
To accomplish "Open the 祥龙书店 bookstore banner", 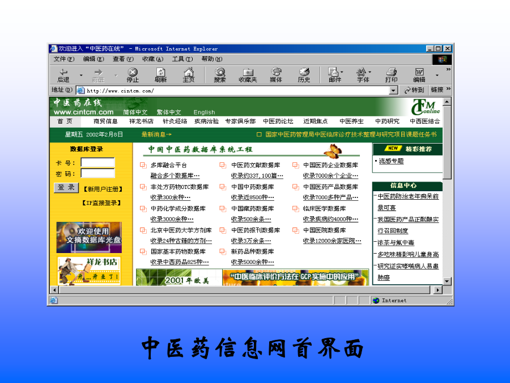I will click(89, 271).
